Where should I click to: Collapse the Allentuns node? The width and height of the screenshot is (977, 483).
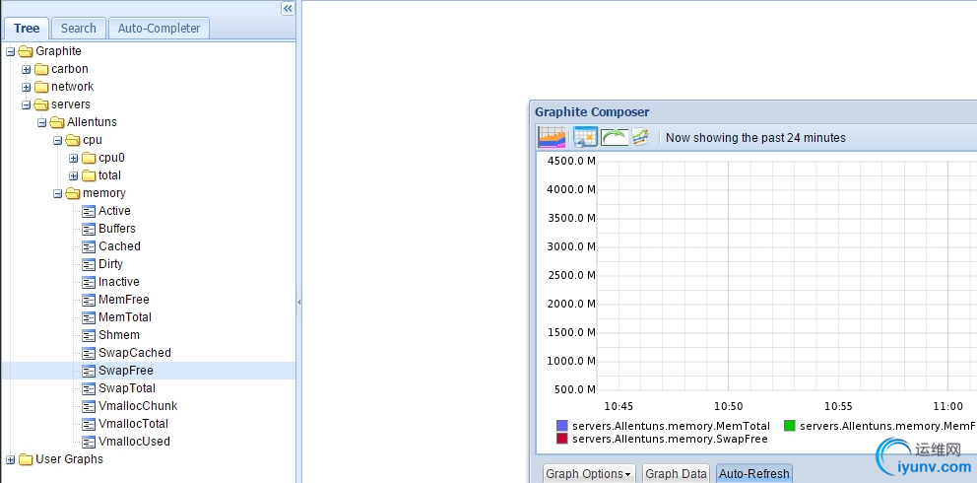[41, 123]
